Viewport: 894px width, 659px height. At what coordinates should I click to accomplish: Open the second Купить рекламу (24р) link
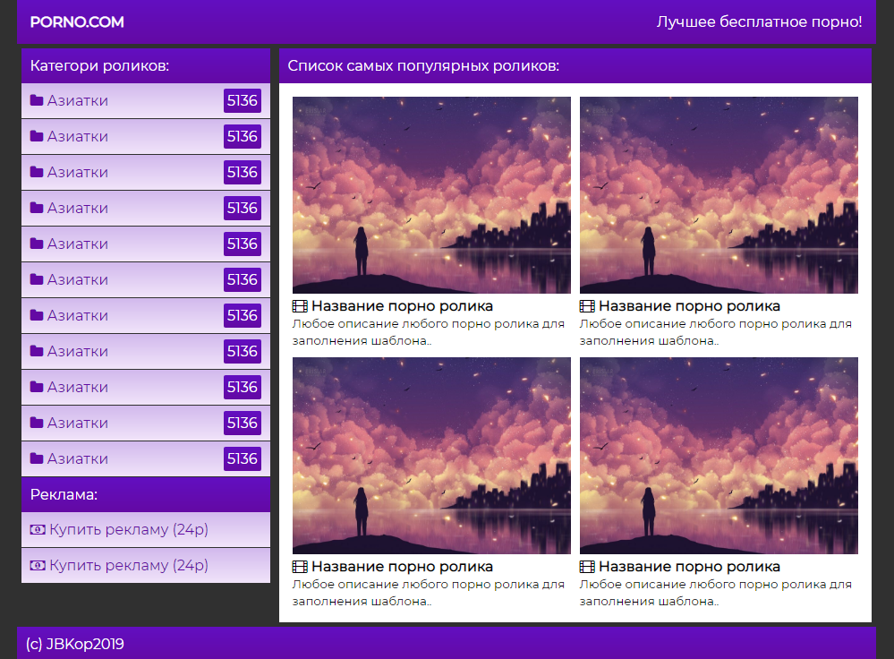128,566
